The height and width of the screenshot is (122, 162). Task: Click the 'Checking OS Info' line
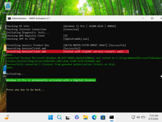(x=18, y=26)
